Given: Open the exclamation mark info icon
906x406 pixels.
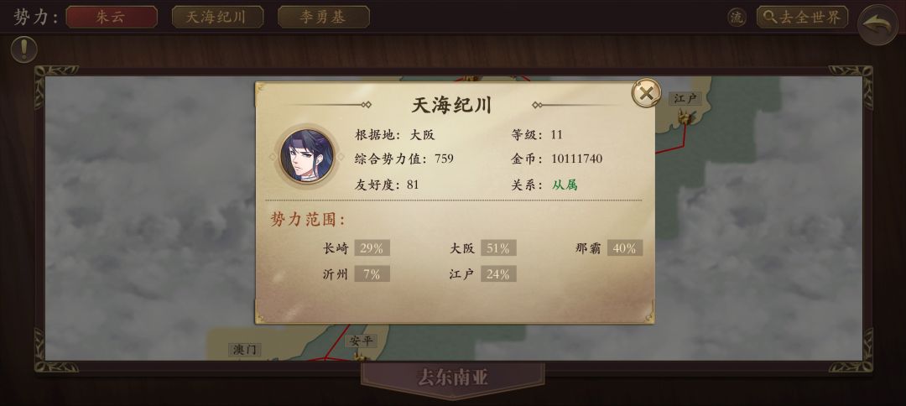Looking at the screenshot, I should click(23, 50).
